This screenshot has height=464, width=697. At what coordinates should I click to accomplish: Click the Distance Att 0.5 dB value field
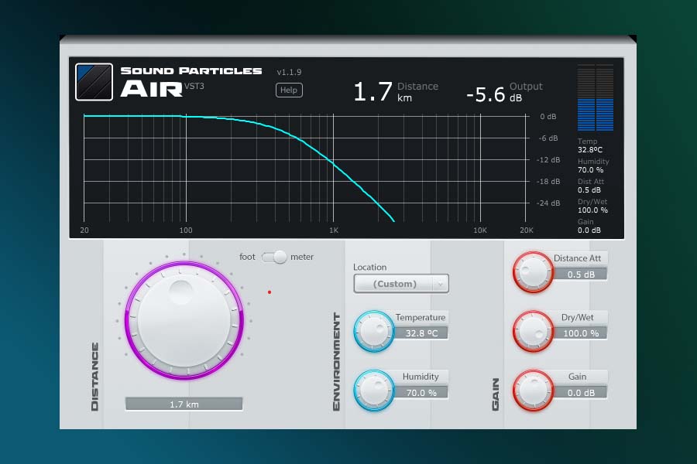point(581,275)
